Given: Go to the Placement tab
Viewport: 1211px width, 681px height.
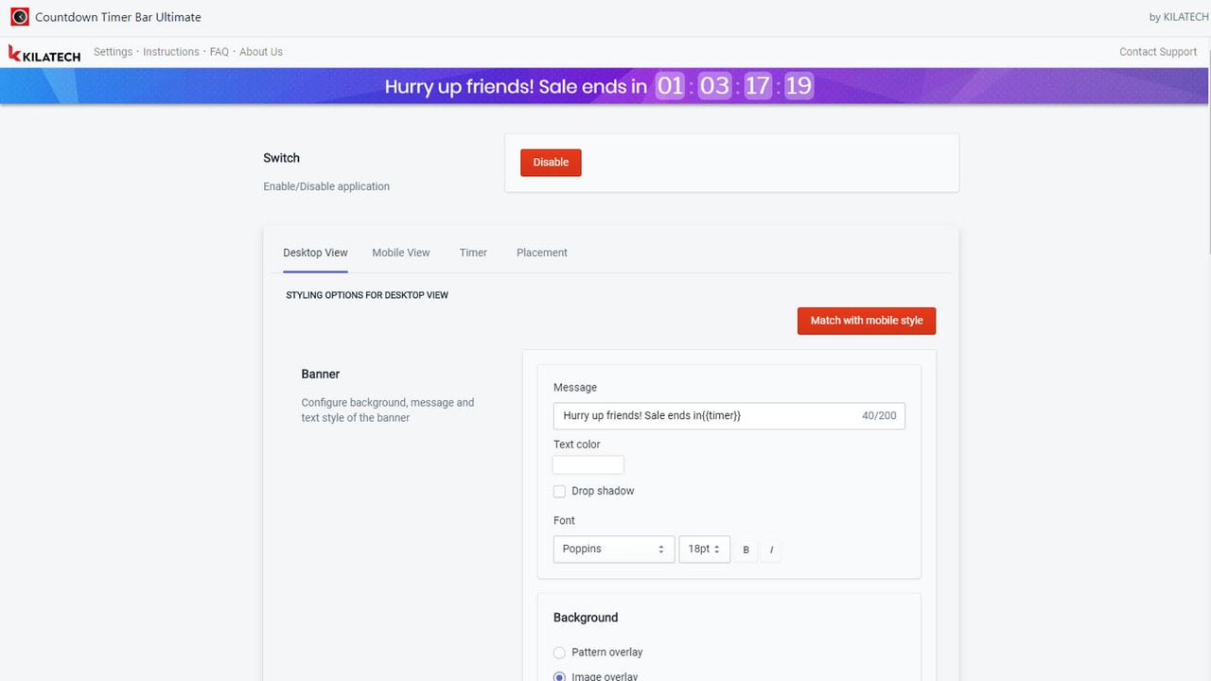Looking at the screenshot, I should (x=542, y=253).
